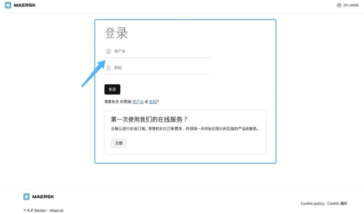Open the Cookie policy link

[x=312, y=203]
